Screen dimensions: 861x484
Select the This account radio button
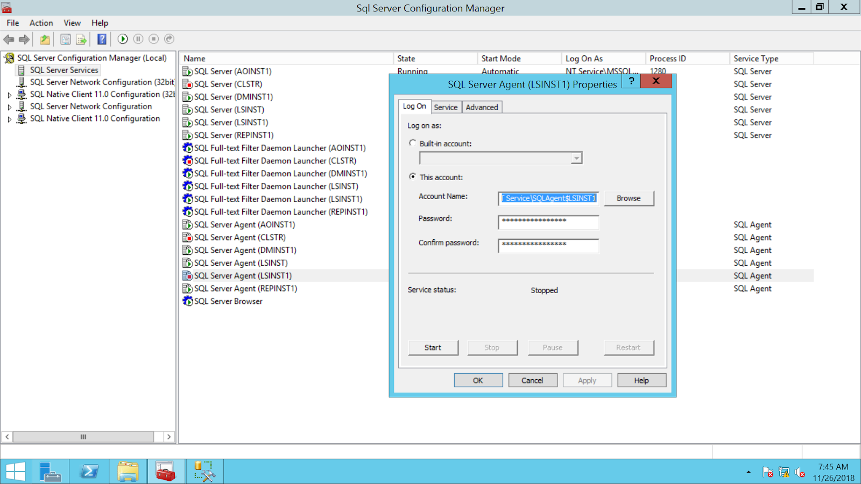413,176
